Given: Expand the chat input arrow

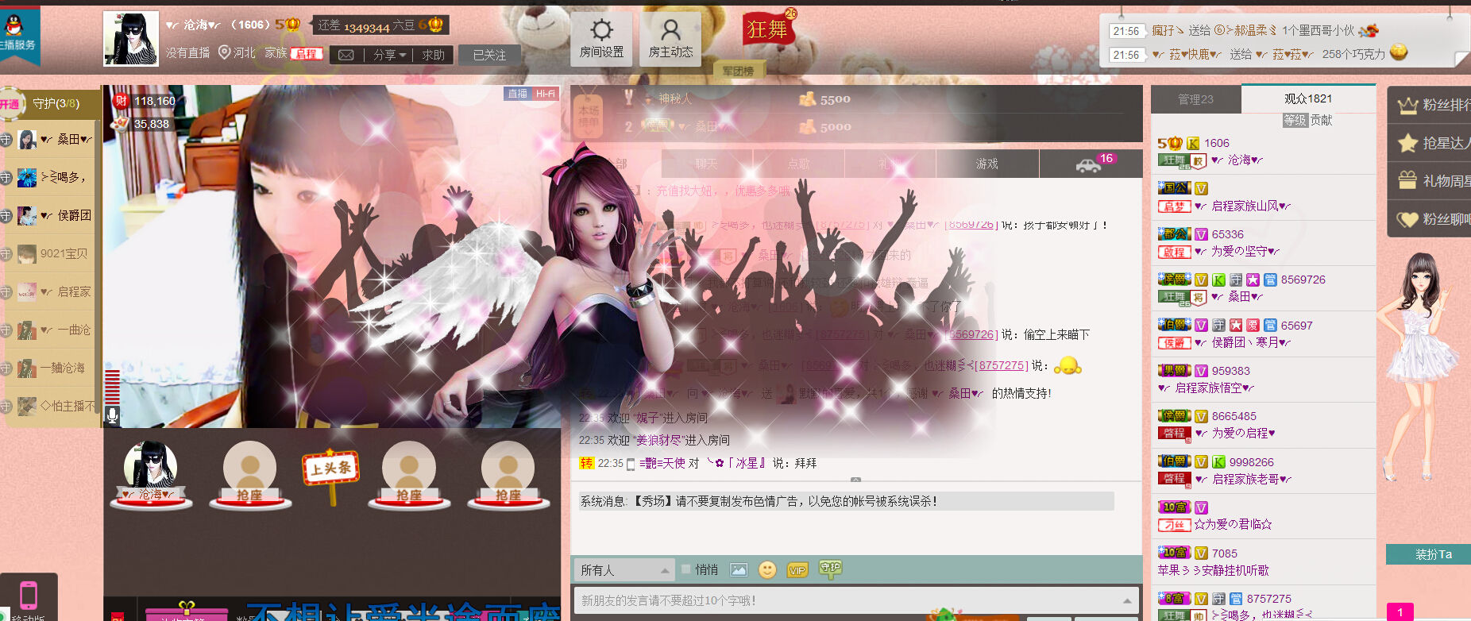Looking at the screenshot, I should 1127,600.
